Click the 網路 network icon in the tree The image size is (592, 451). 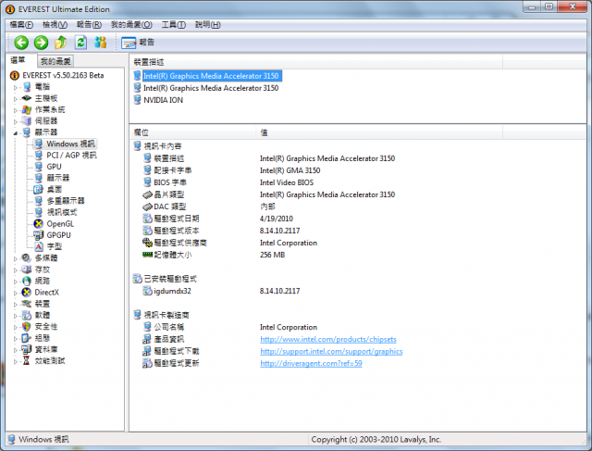coord(26,281)
